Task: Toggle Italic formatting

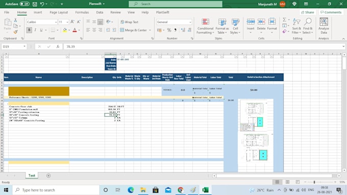Action: tap(35, 30)
